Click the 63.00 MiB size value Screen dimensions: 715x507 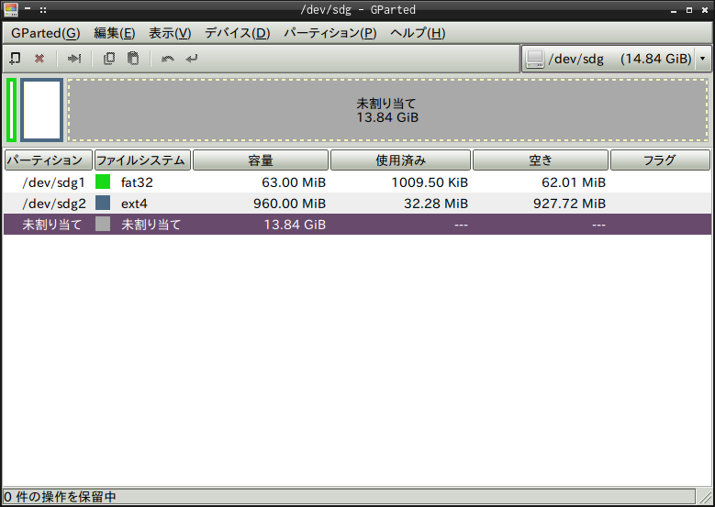point(294,182)
